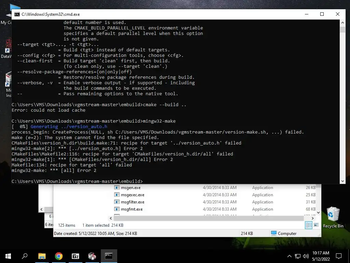Click the Error: could not load cache line
This screenshot has width=350, height=263.
pos(49,110)
